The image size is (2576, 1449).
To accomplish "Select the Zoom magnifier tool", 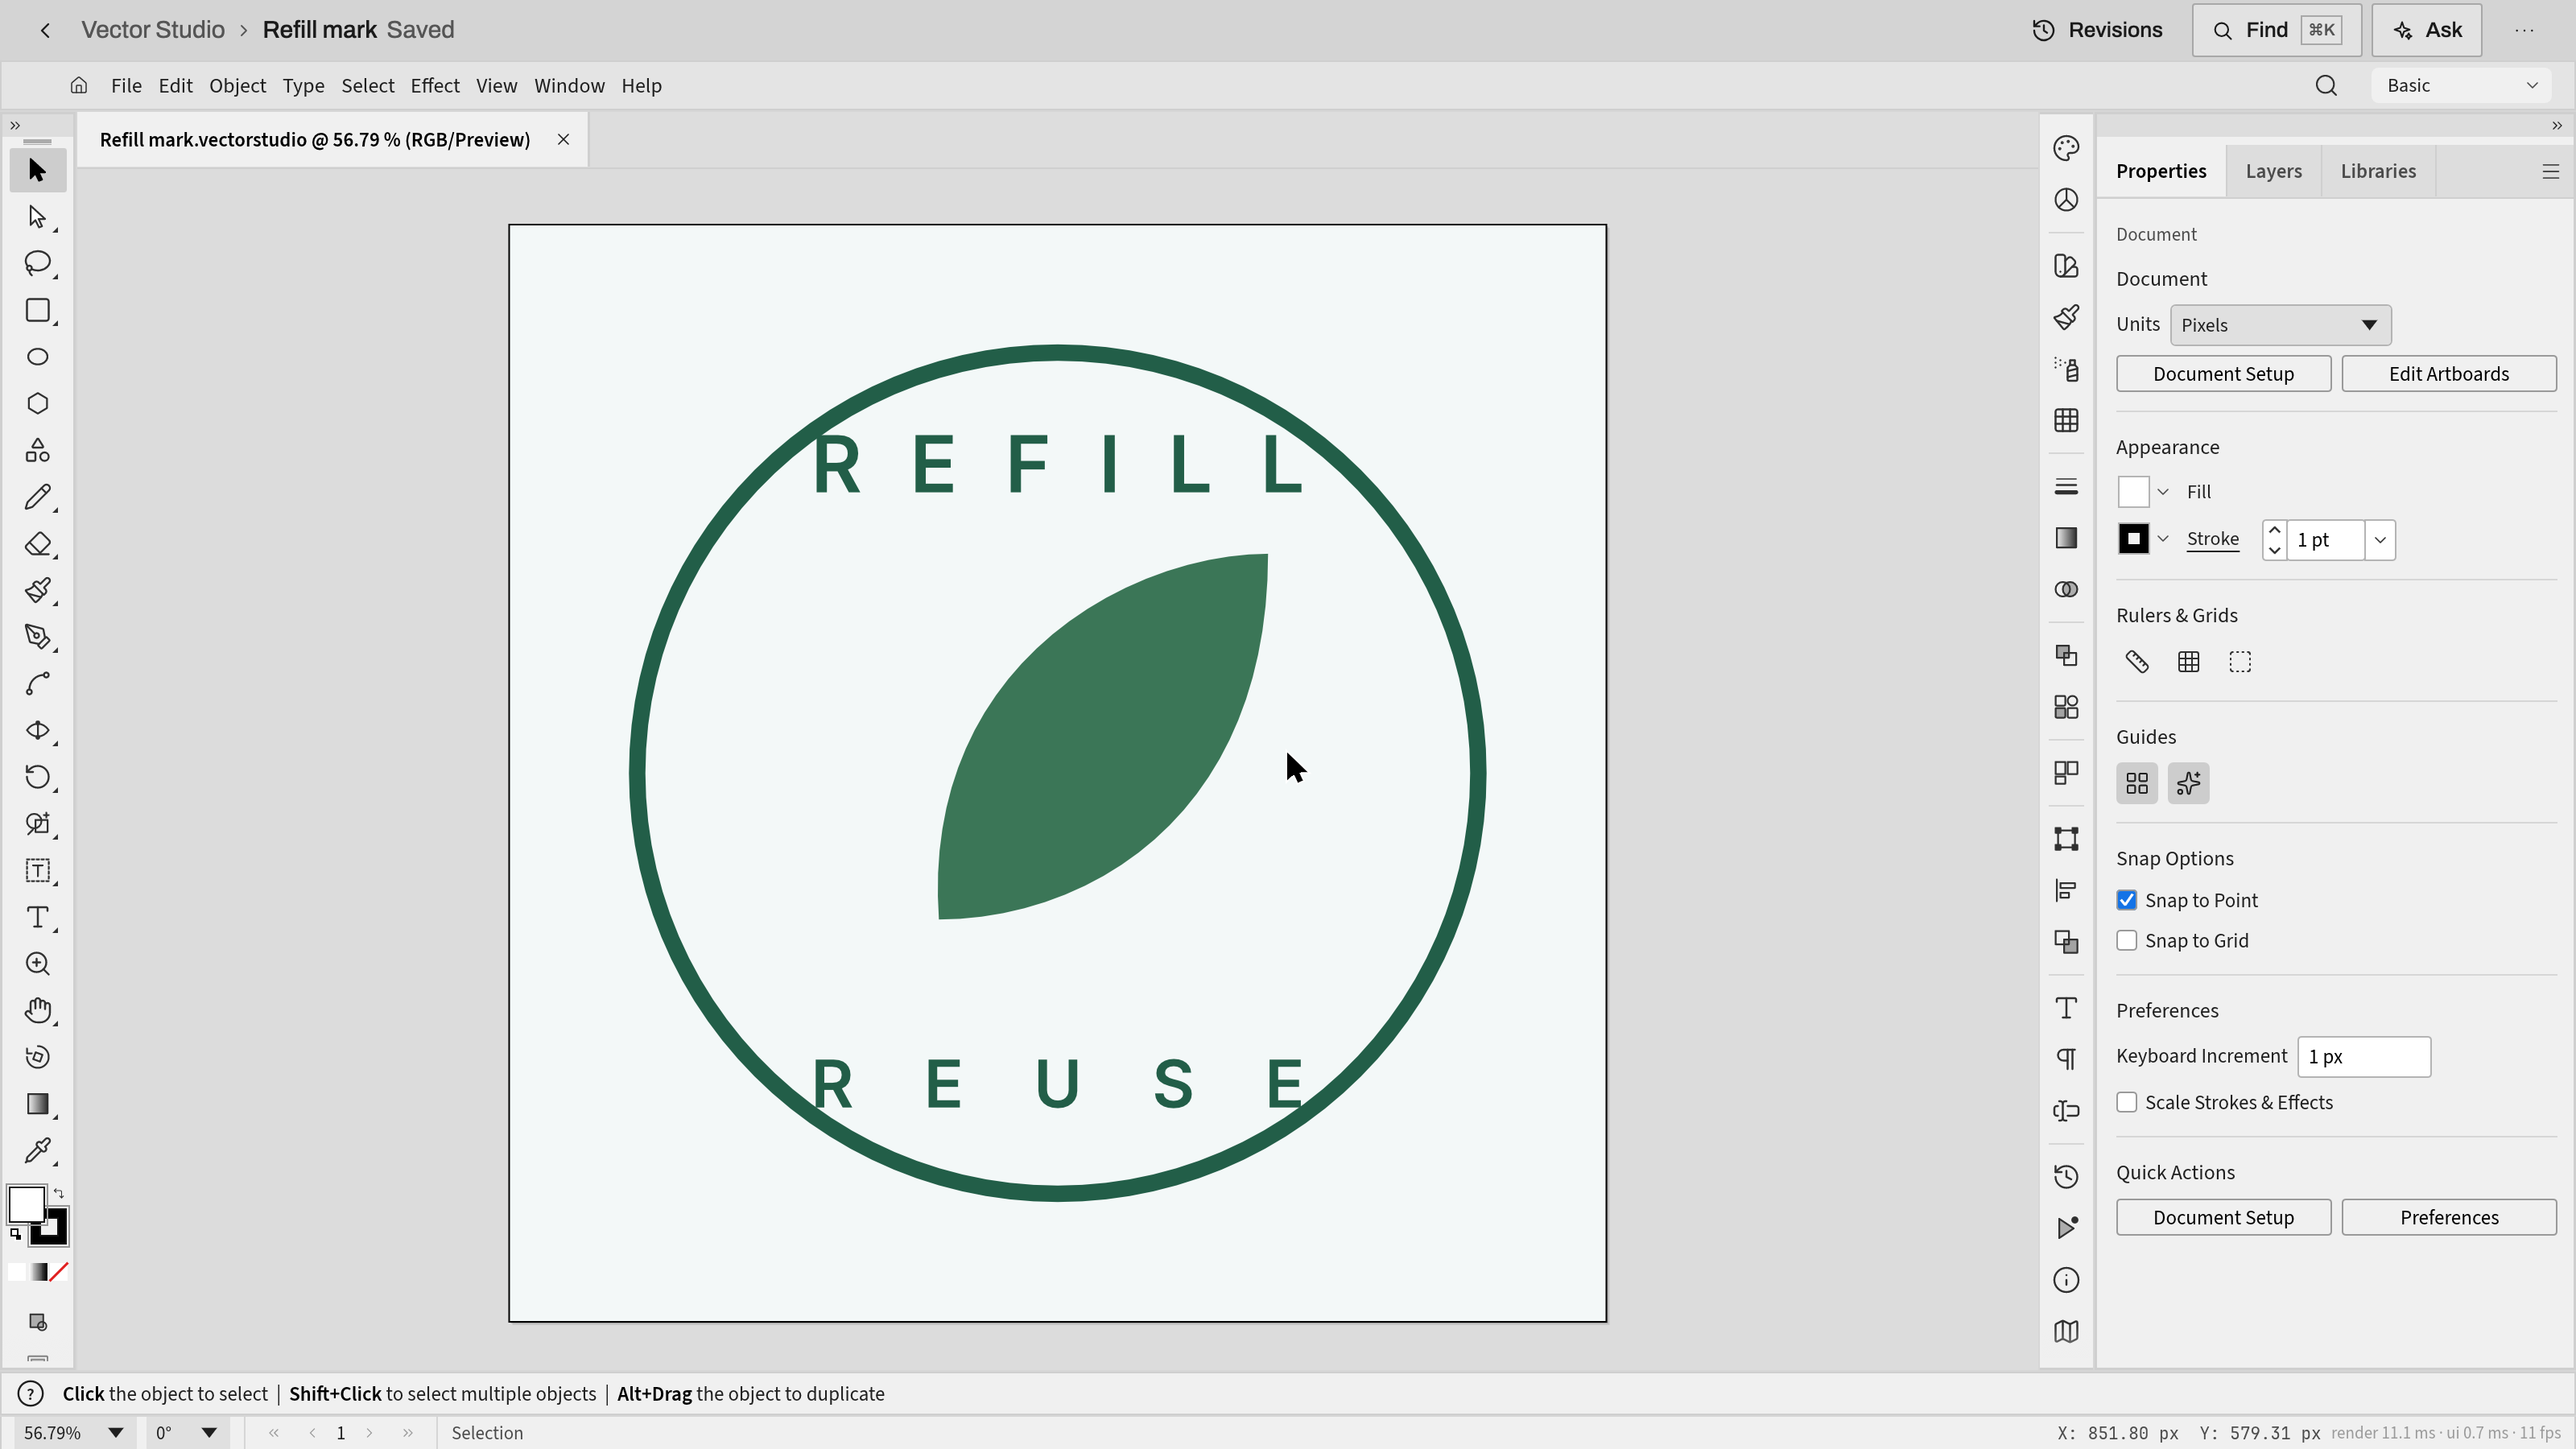I will click(x=37, y=964).
